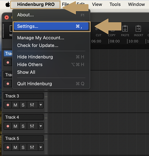This screenshot has height=156, width=149.
Task: Mute Track 3
Action: 15,105
